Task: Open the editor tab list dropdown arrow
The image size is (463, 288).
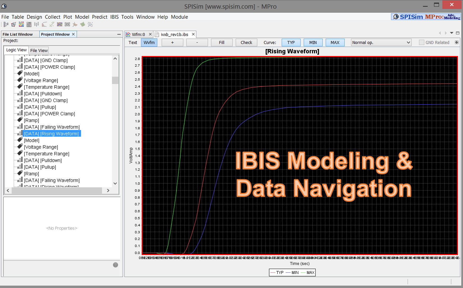Action: coord(451,33)
